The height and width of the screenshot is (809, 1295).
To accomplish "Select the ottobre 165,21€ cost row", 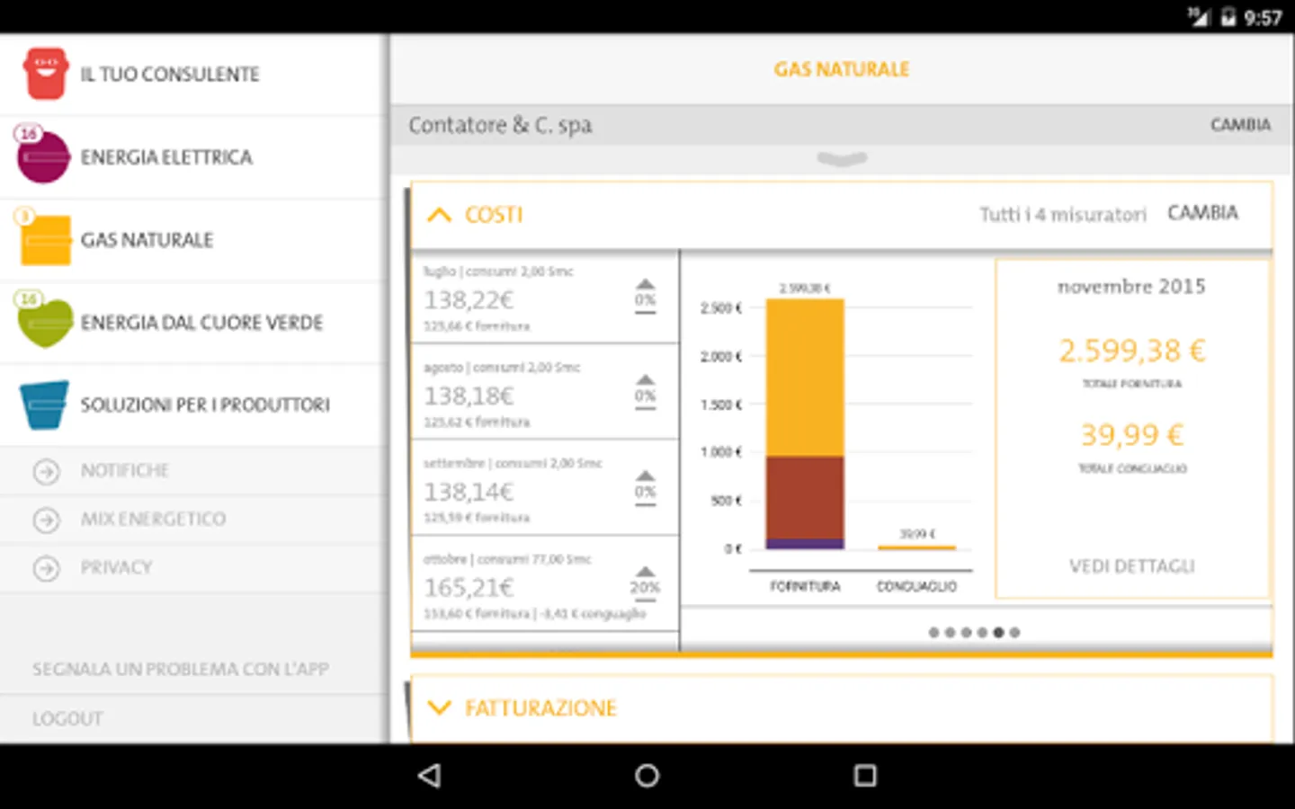I will point(545,584).
